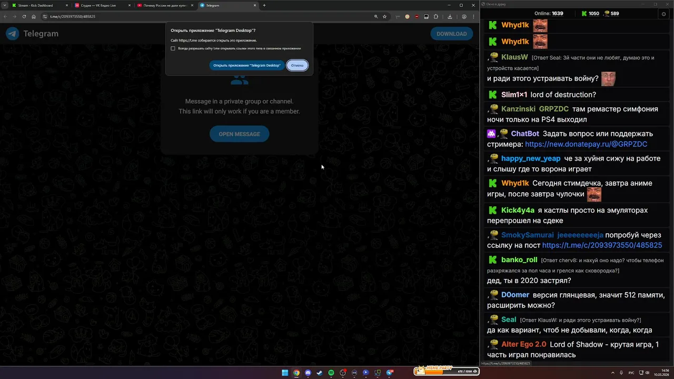
Task: Switch to Почему России не дали tab
Action: (x=165, y=5)
